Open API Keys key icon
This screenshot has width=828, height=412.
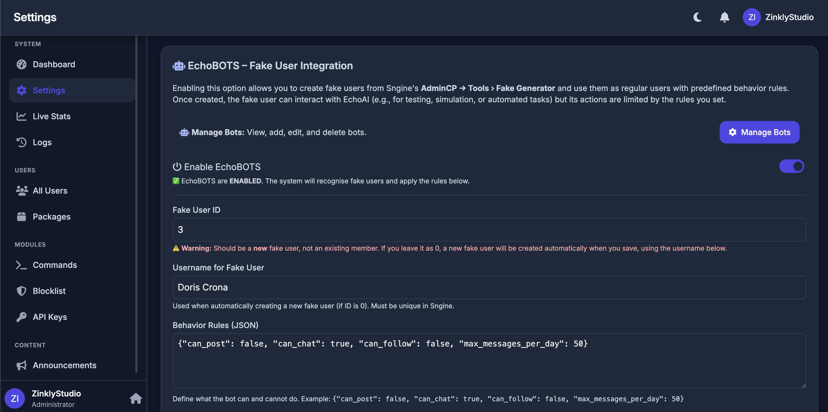[x=22, y=317]
